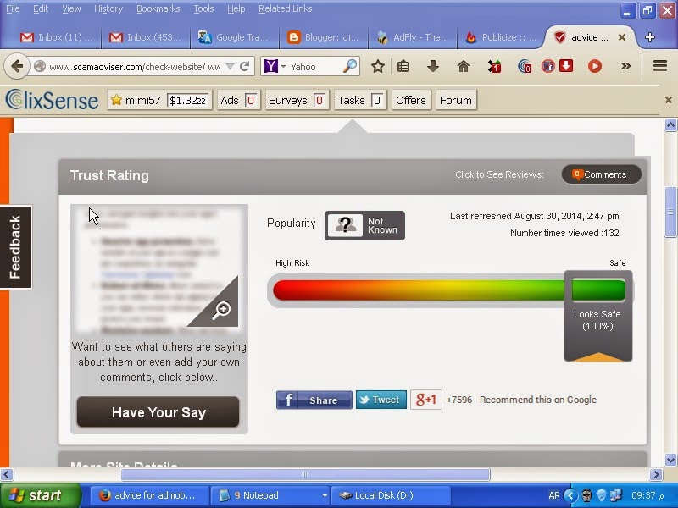The width and height of the screenshot is (678, 508).
Task: Open the 9 Notepad taskbar group
Action: (x=270, y=495)
